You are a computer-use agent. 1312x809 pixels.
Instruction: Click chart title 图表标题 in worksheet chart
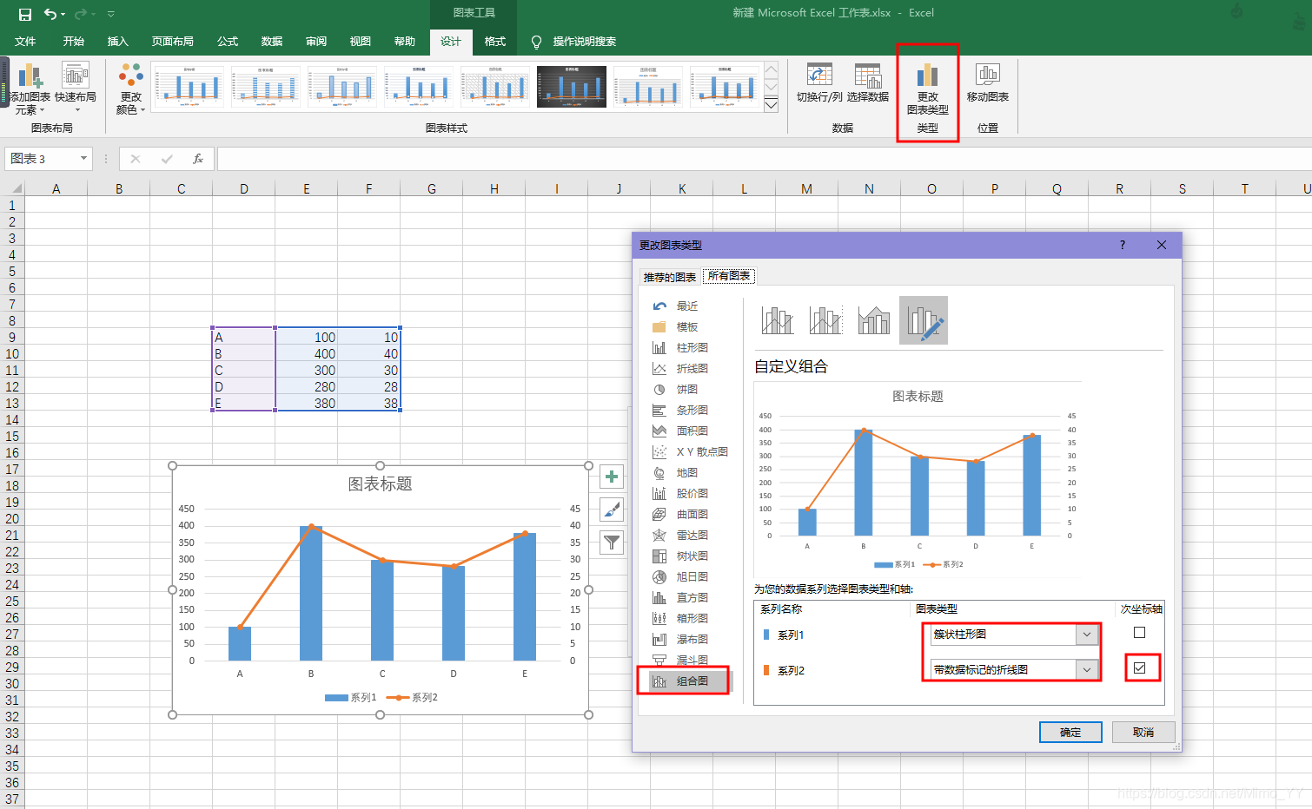tap(380, 484)
